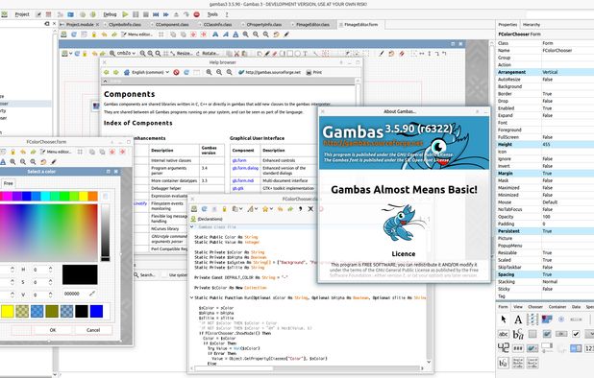
Task: Go back in the Help browser
Action: click(107, 72)
